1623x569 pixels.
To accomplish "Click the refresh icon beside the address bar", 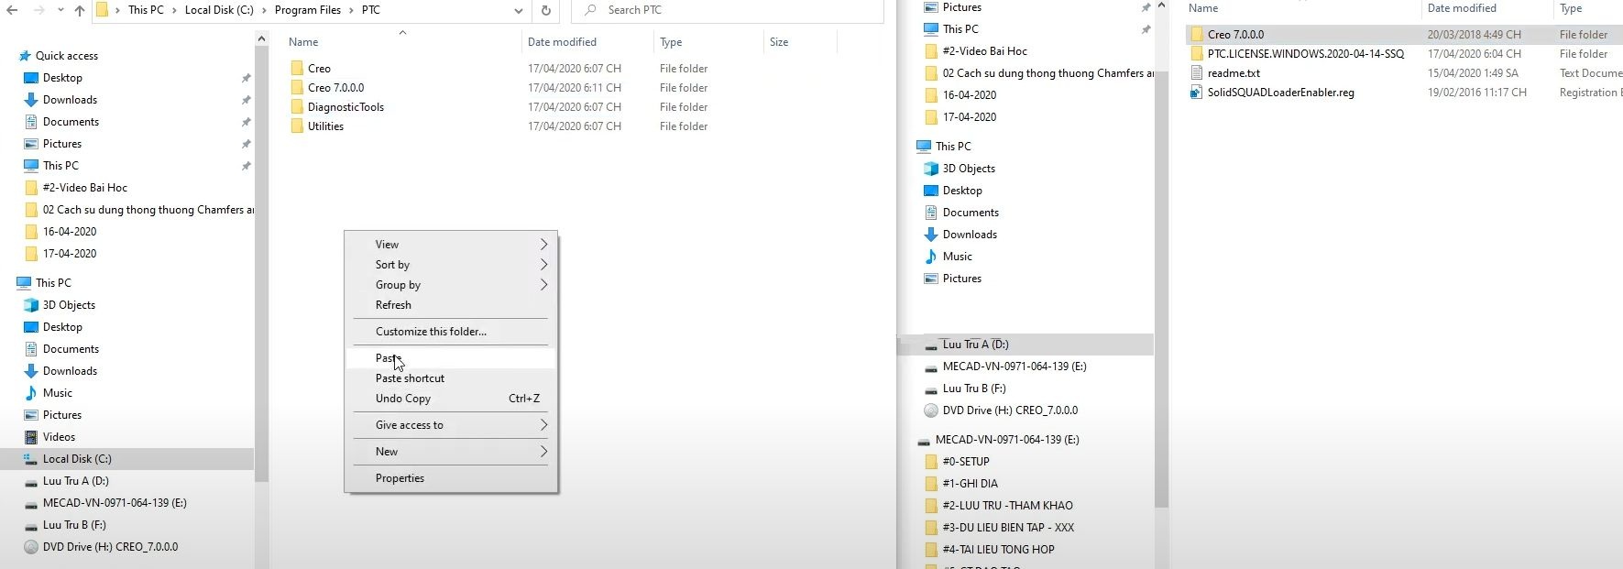I will (x=545, y=10).
